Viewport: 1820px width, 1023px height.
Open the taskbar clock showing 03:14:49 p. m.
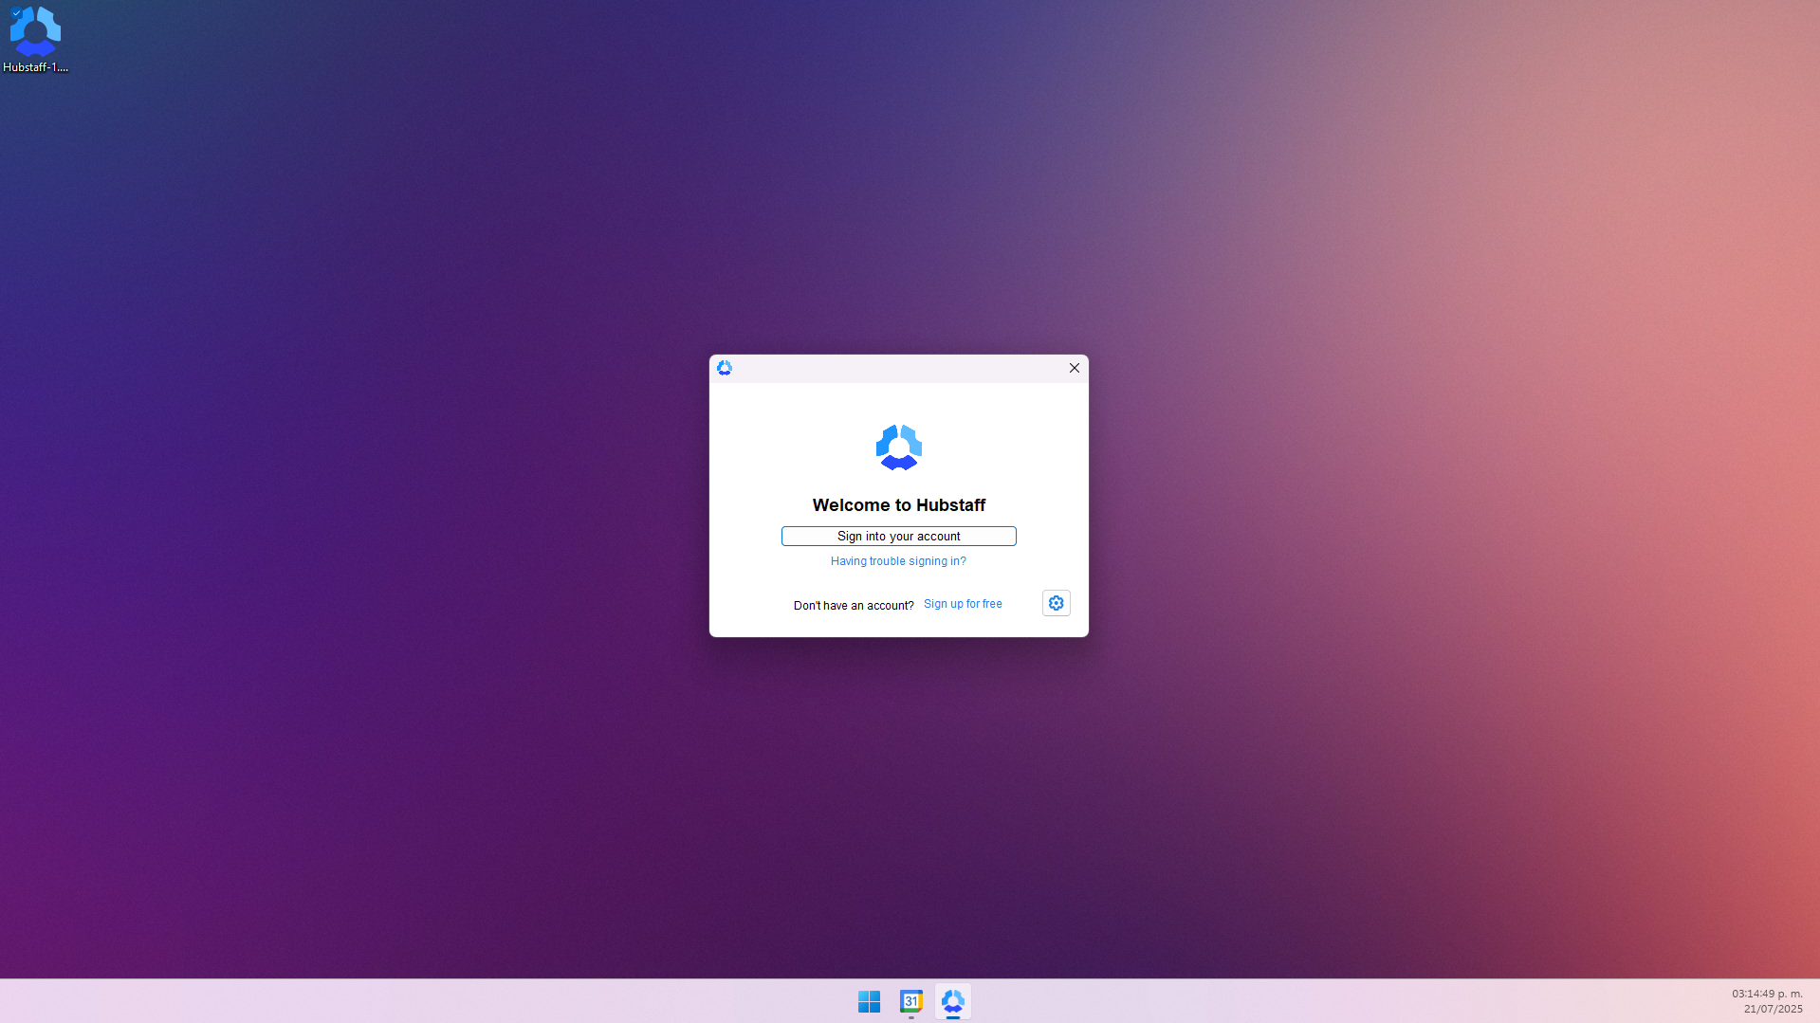pyautogui.click(x=1766, y=994)
